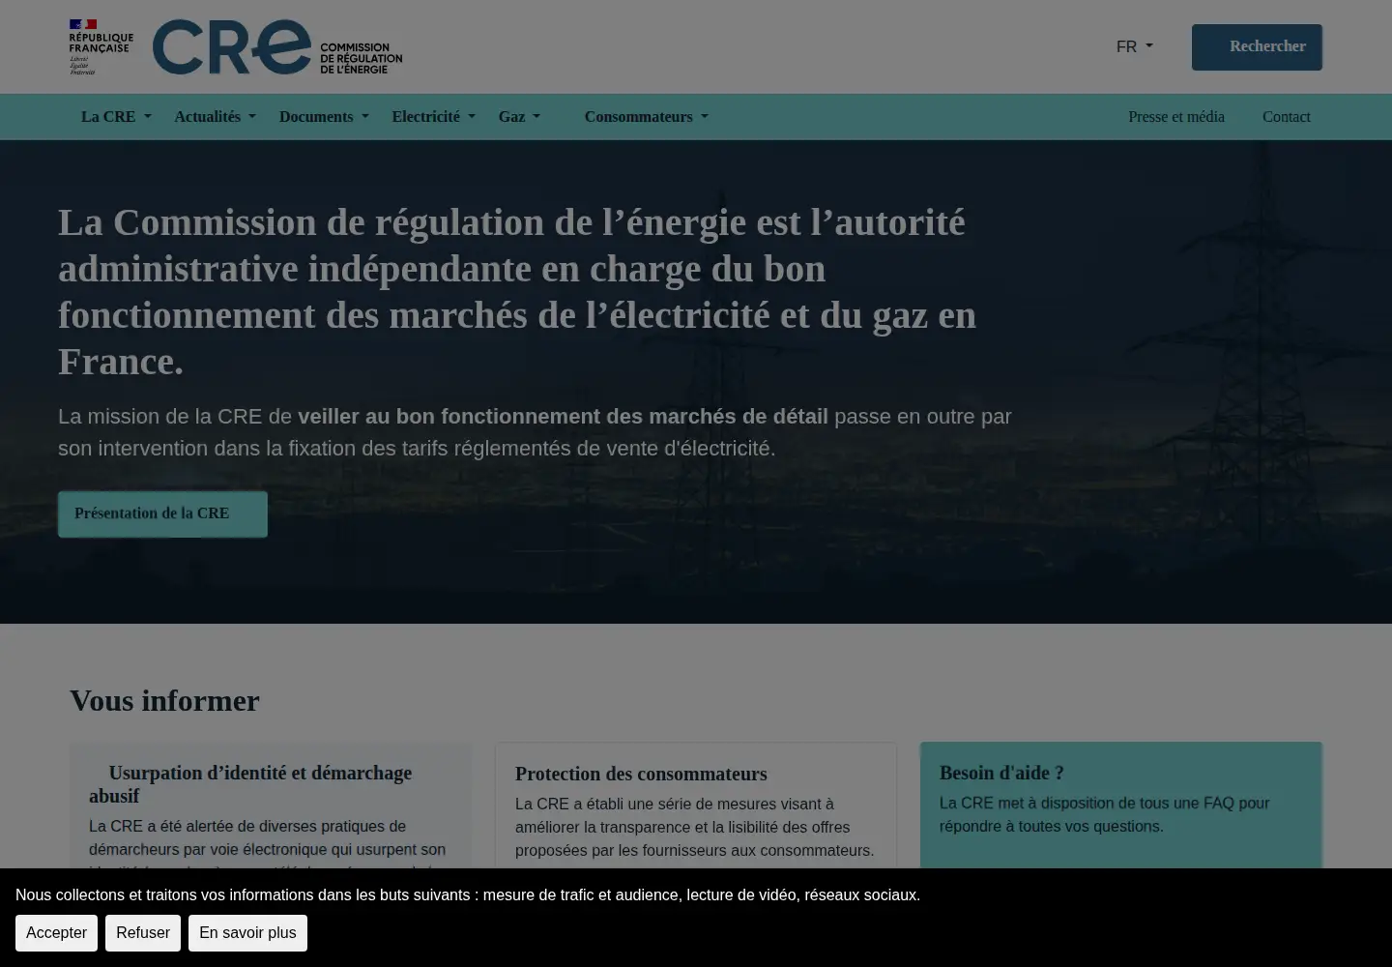Expand the Actualités menu
The height and width of the screenshot is (967, 1392).
tap(215, 117)
